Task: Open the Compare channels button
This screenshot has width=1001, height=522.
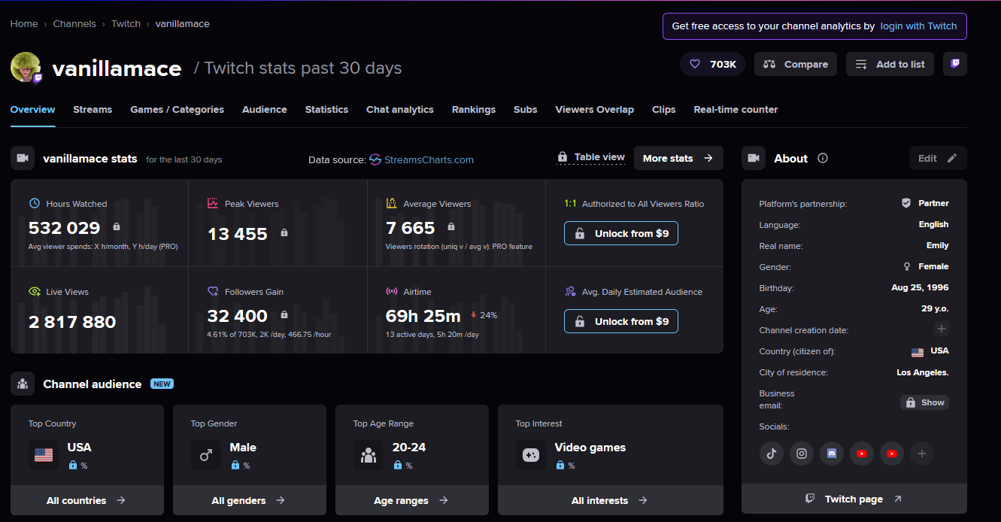Action: pos(796,64)
